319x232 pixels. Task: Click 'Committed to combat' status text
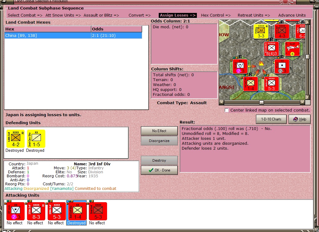[95, 189]
